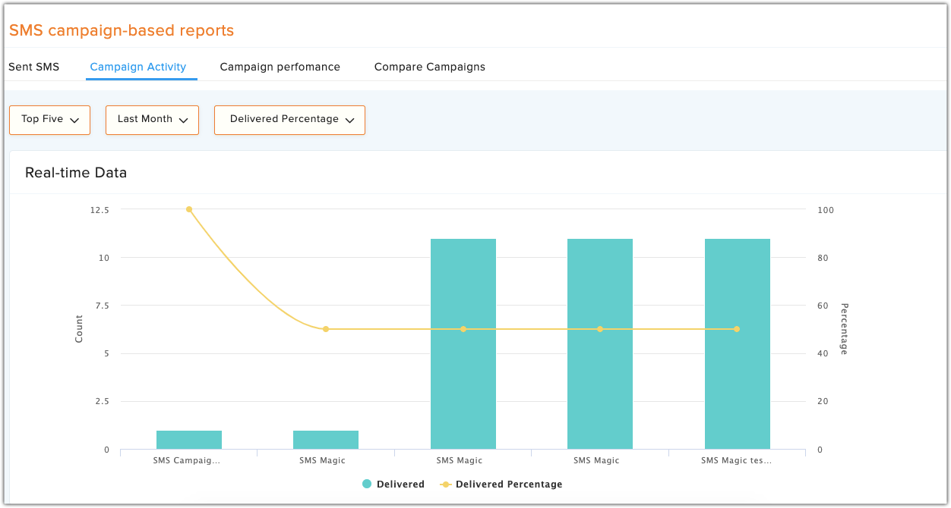Open the Top Five dropdown

49,120
